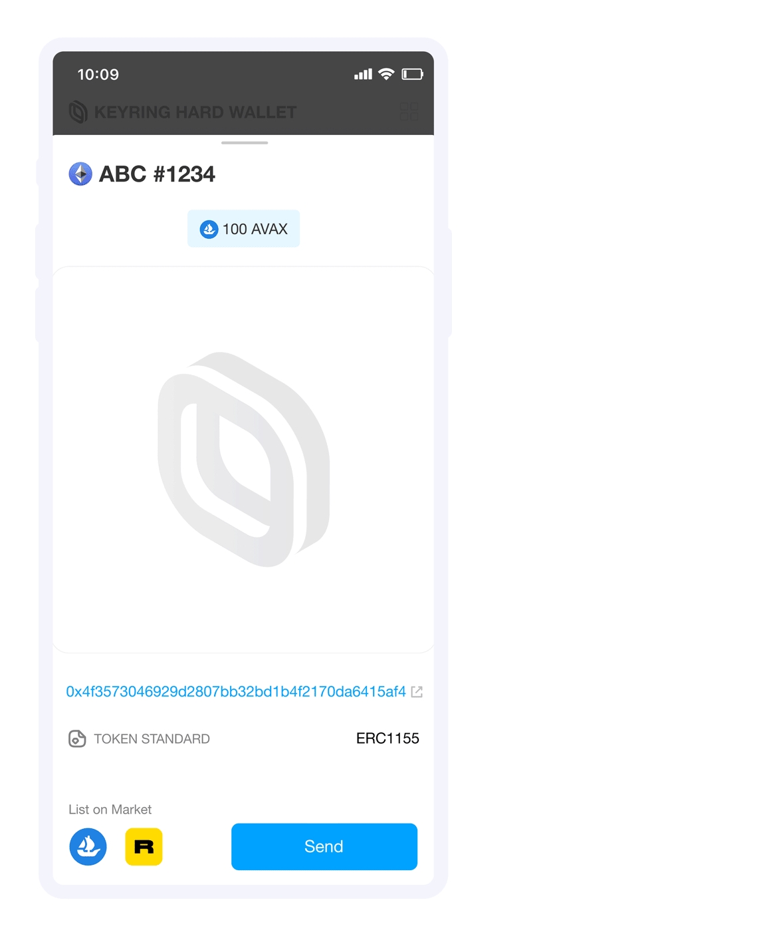The width and height of the screenshot is (779, 936).
Task: Tap the NFT image placeholder thumbnail
Action: pyautogui.click(x=243, y=459)
